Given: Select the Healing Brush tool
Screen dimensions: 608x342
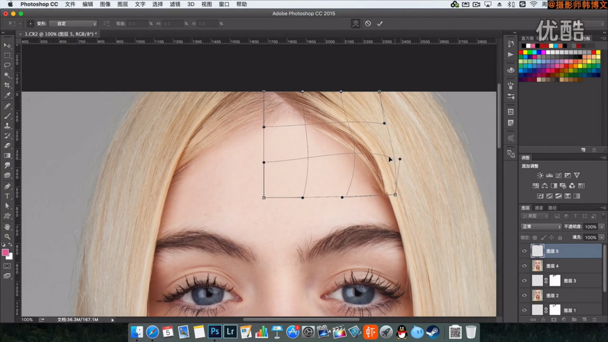Looking at the screenshot, I should [x=7, y=106].
